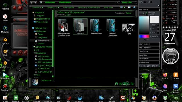Go forward in the Explorer window

(x=35, y=3)
